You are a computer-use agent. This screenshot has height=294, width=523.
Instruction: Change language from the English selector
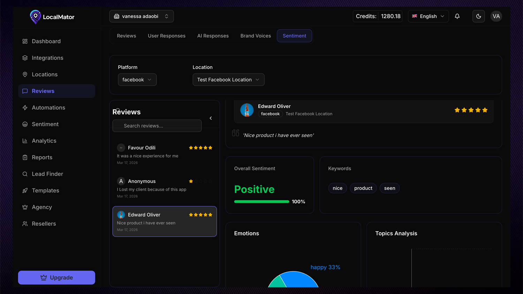(428, 16)
